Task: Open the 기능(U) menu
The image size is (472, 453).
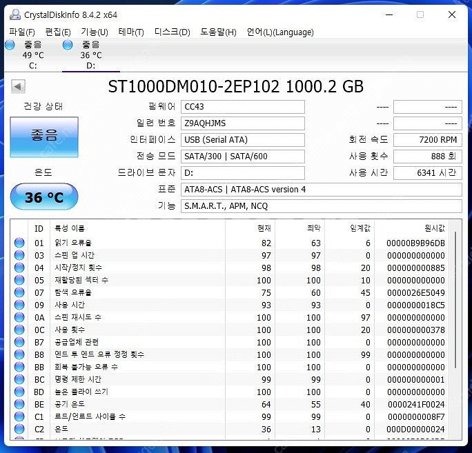Action: point(95,32)
